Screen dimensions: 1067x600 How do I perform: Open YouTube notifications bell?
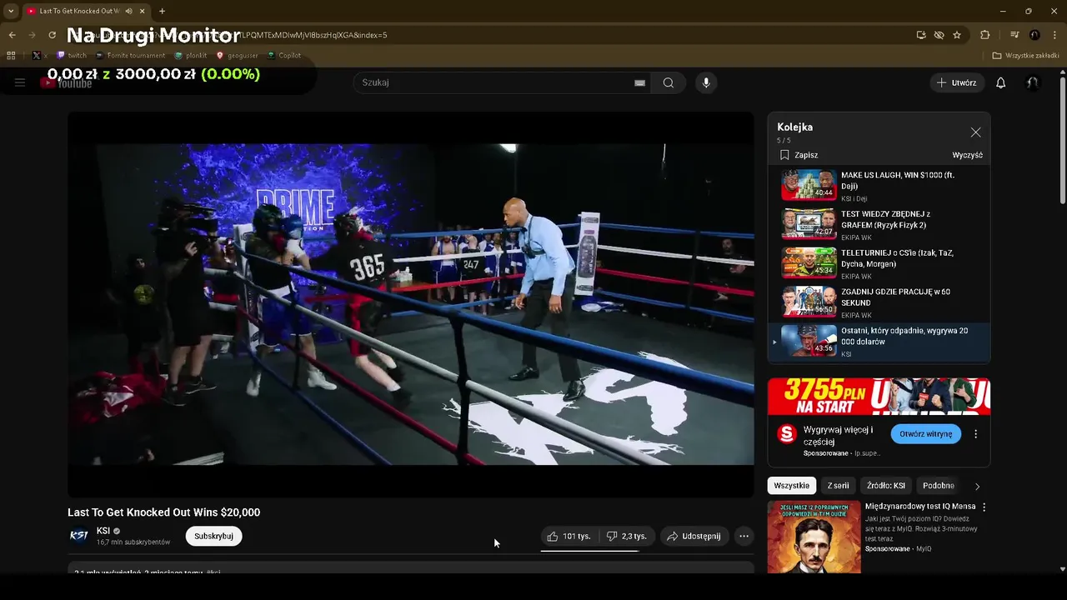pos(1001,82)
